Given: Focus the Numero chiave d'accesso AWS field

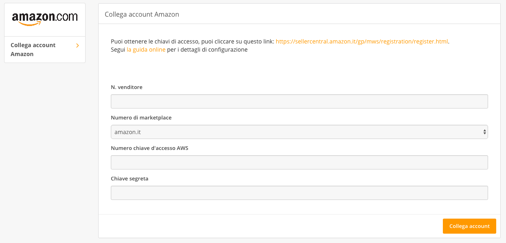Looking at the screenshot, I should pos(299,163).
